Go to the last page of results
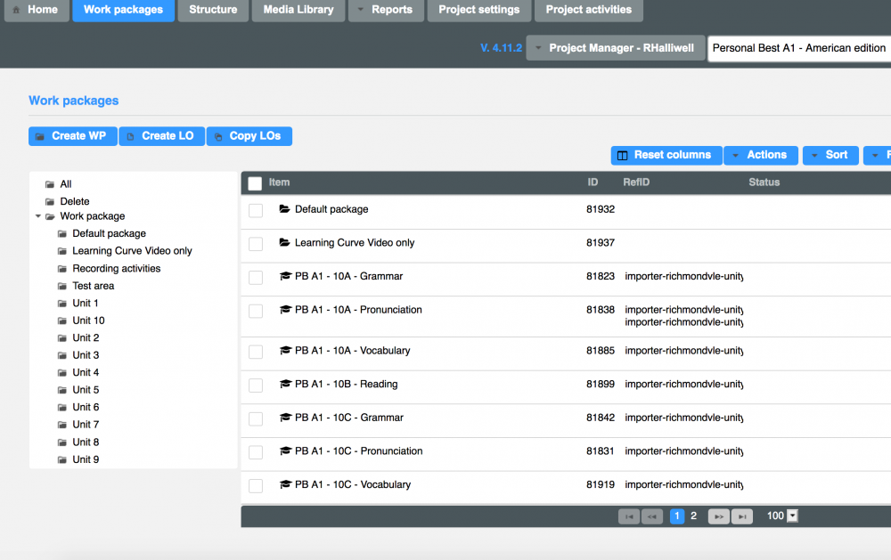Viewport: 891px width, 560px height. click(x=741, y=516)
